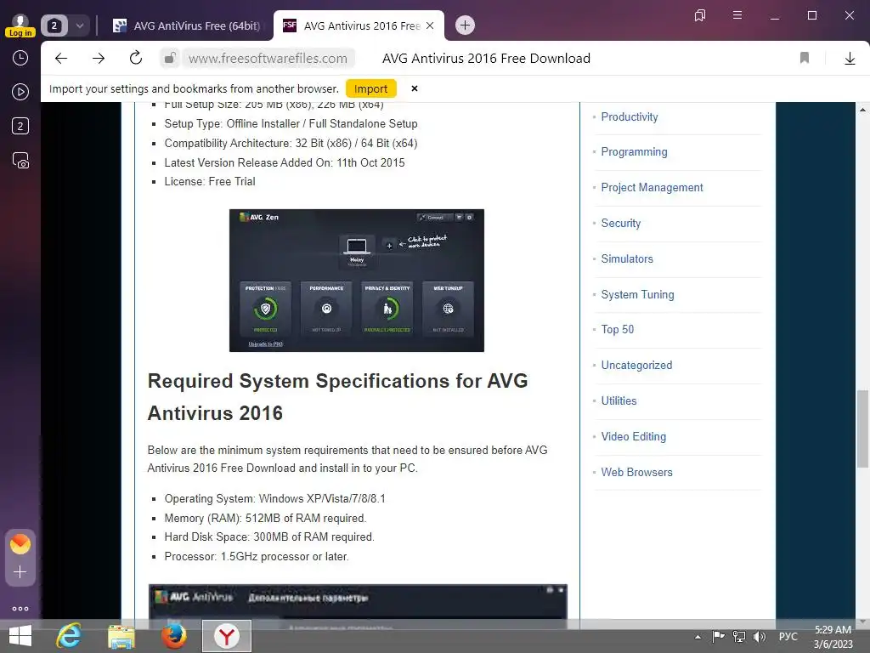Click the AVG AntiVirus settings screenshot at bottom
The width and height of the screenshot is (870, 653).
click(358, 606)
